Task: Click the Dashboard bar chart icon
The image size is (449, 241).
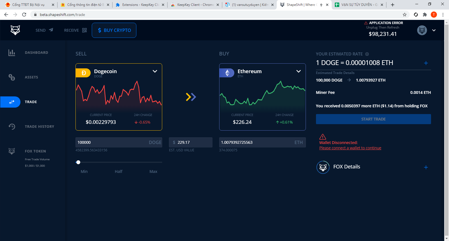Action: tap(12, 52)
